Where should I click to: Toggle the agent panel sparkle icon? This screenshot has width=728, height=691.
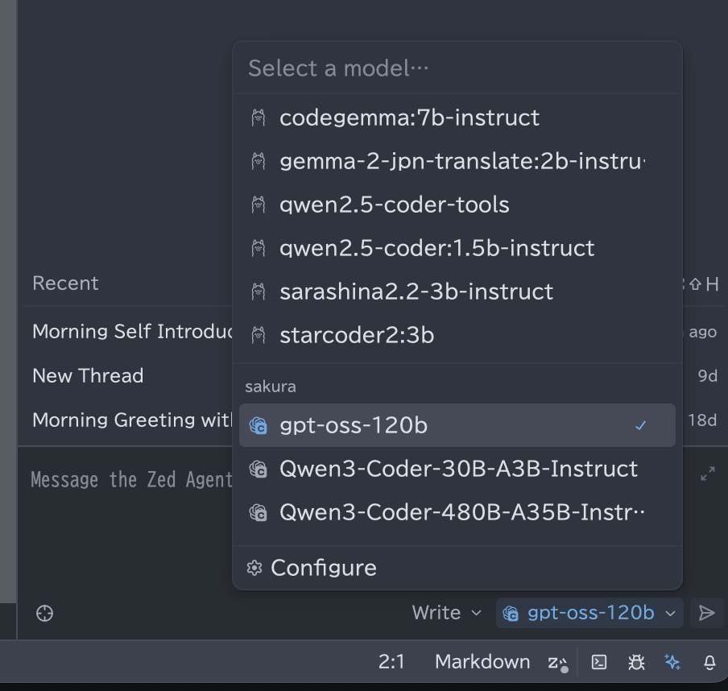[672, 662]
